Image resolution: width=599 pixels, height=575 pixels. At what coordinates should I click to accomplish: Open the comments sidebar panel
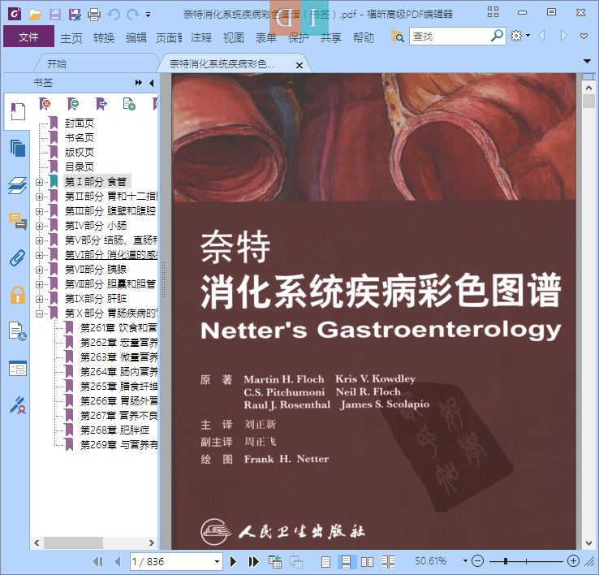pyautogui.click(x=18, y=222)
